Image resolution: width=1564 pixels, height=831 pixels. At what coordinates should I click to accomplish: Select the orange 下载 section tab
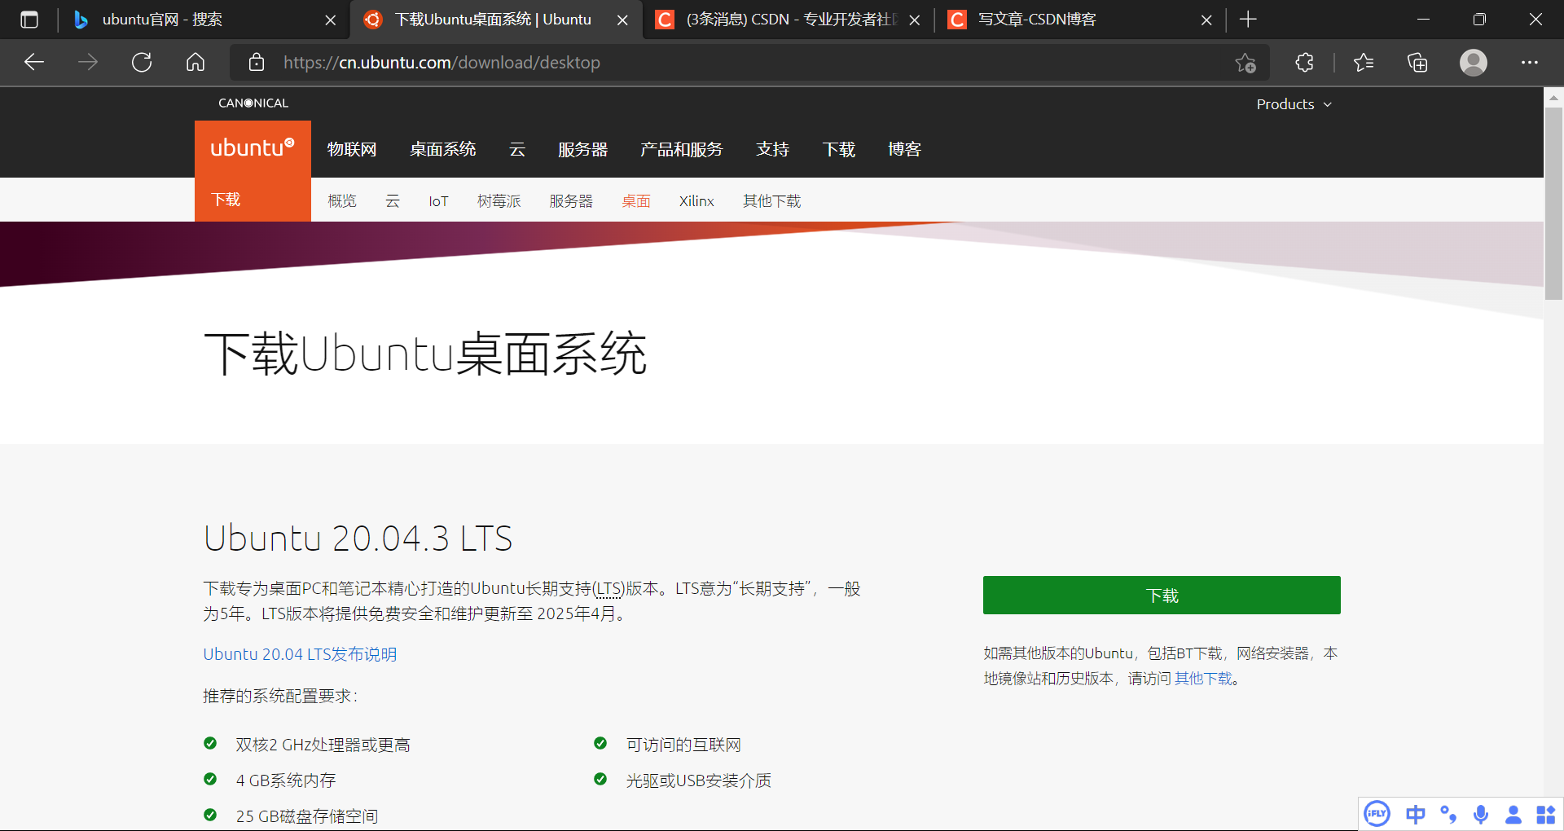[x=253, y=200]
